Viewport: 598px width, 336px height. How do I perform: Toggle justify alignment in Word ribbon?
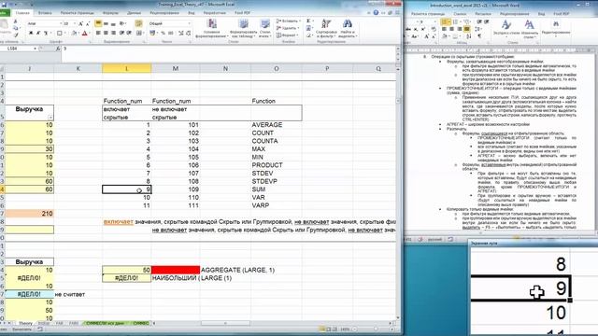[x=467, y=29]
